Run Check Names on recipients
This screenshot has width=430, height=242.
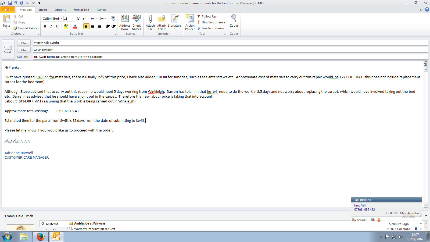pyautogui.click(x=137, y=23)
